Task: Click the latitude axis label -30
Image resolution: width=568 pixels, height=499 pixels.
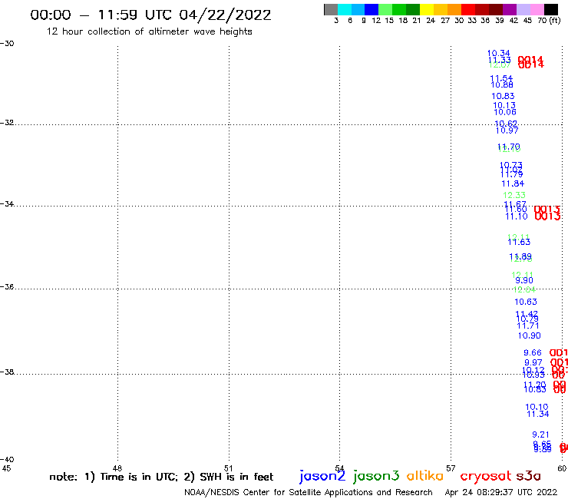Action: 7,43
